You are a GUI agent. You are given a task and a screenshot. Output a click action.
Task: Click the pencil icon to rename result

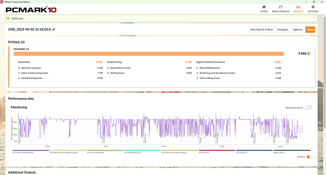click(54, 29)
